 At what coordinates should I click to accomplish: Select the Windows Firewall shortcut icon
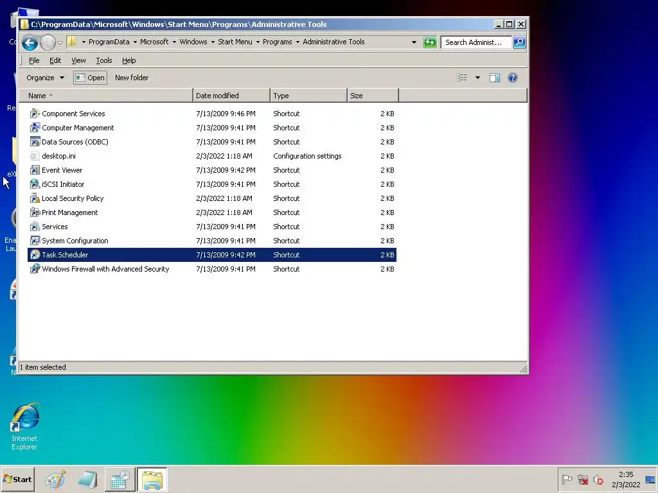tap(35, 269)
